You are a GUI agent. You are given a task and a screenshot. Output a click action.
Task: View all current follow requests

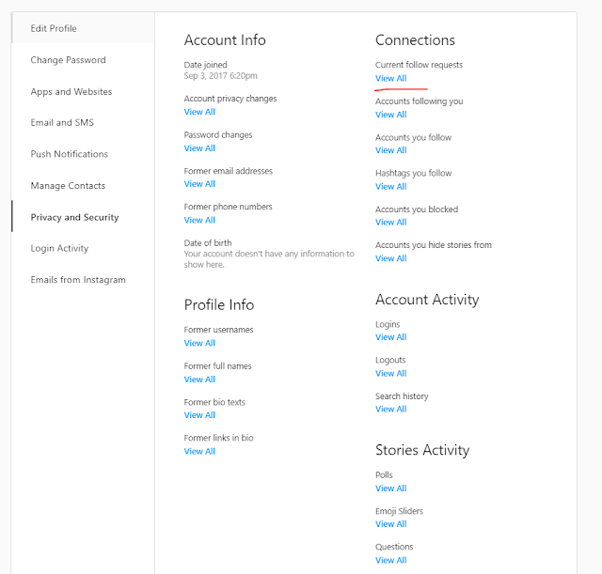(x=390, y=78)
